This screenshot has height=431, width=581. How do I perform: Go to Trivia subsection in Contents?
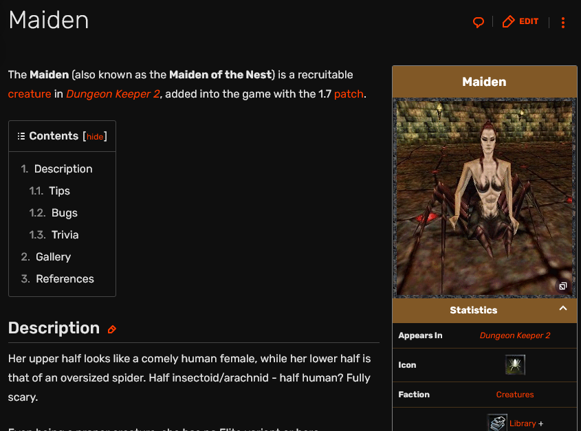65,235
